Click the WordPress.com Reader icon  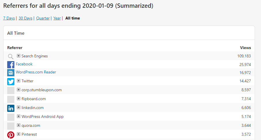[11, 73]
